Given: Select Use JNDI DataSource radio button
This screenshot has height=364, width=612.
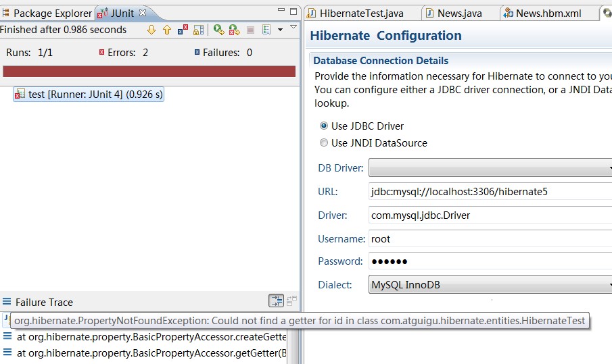Looking at the screenshot, I should click(x=323, y=142).
